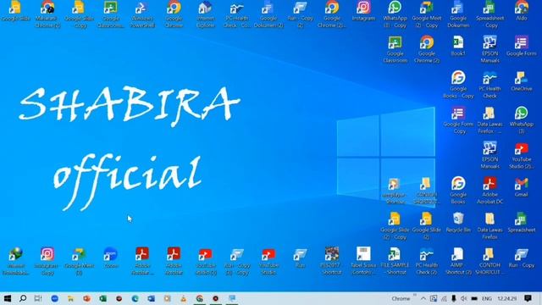
Task: Launch PowerPoint from the taskbar
Action: 86,298
